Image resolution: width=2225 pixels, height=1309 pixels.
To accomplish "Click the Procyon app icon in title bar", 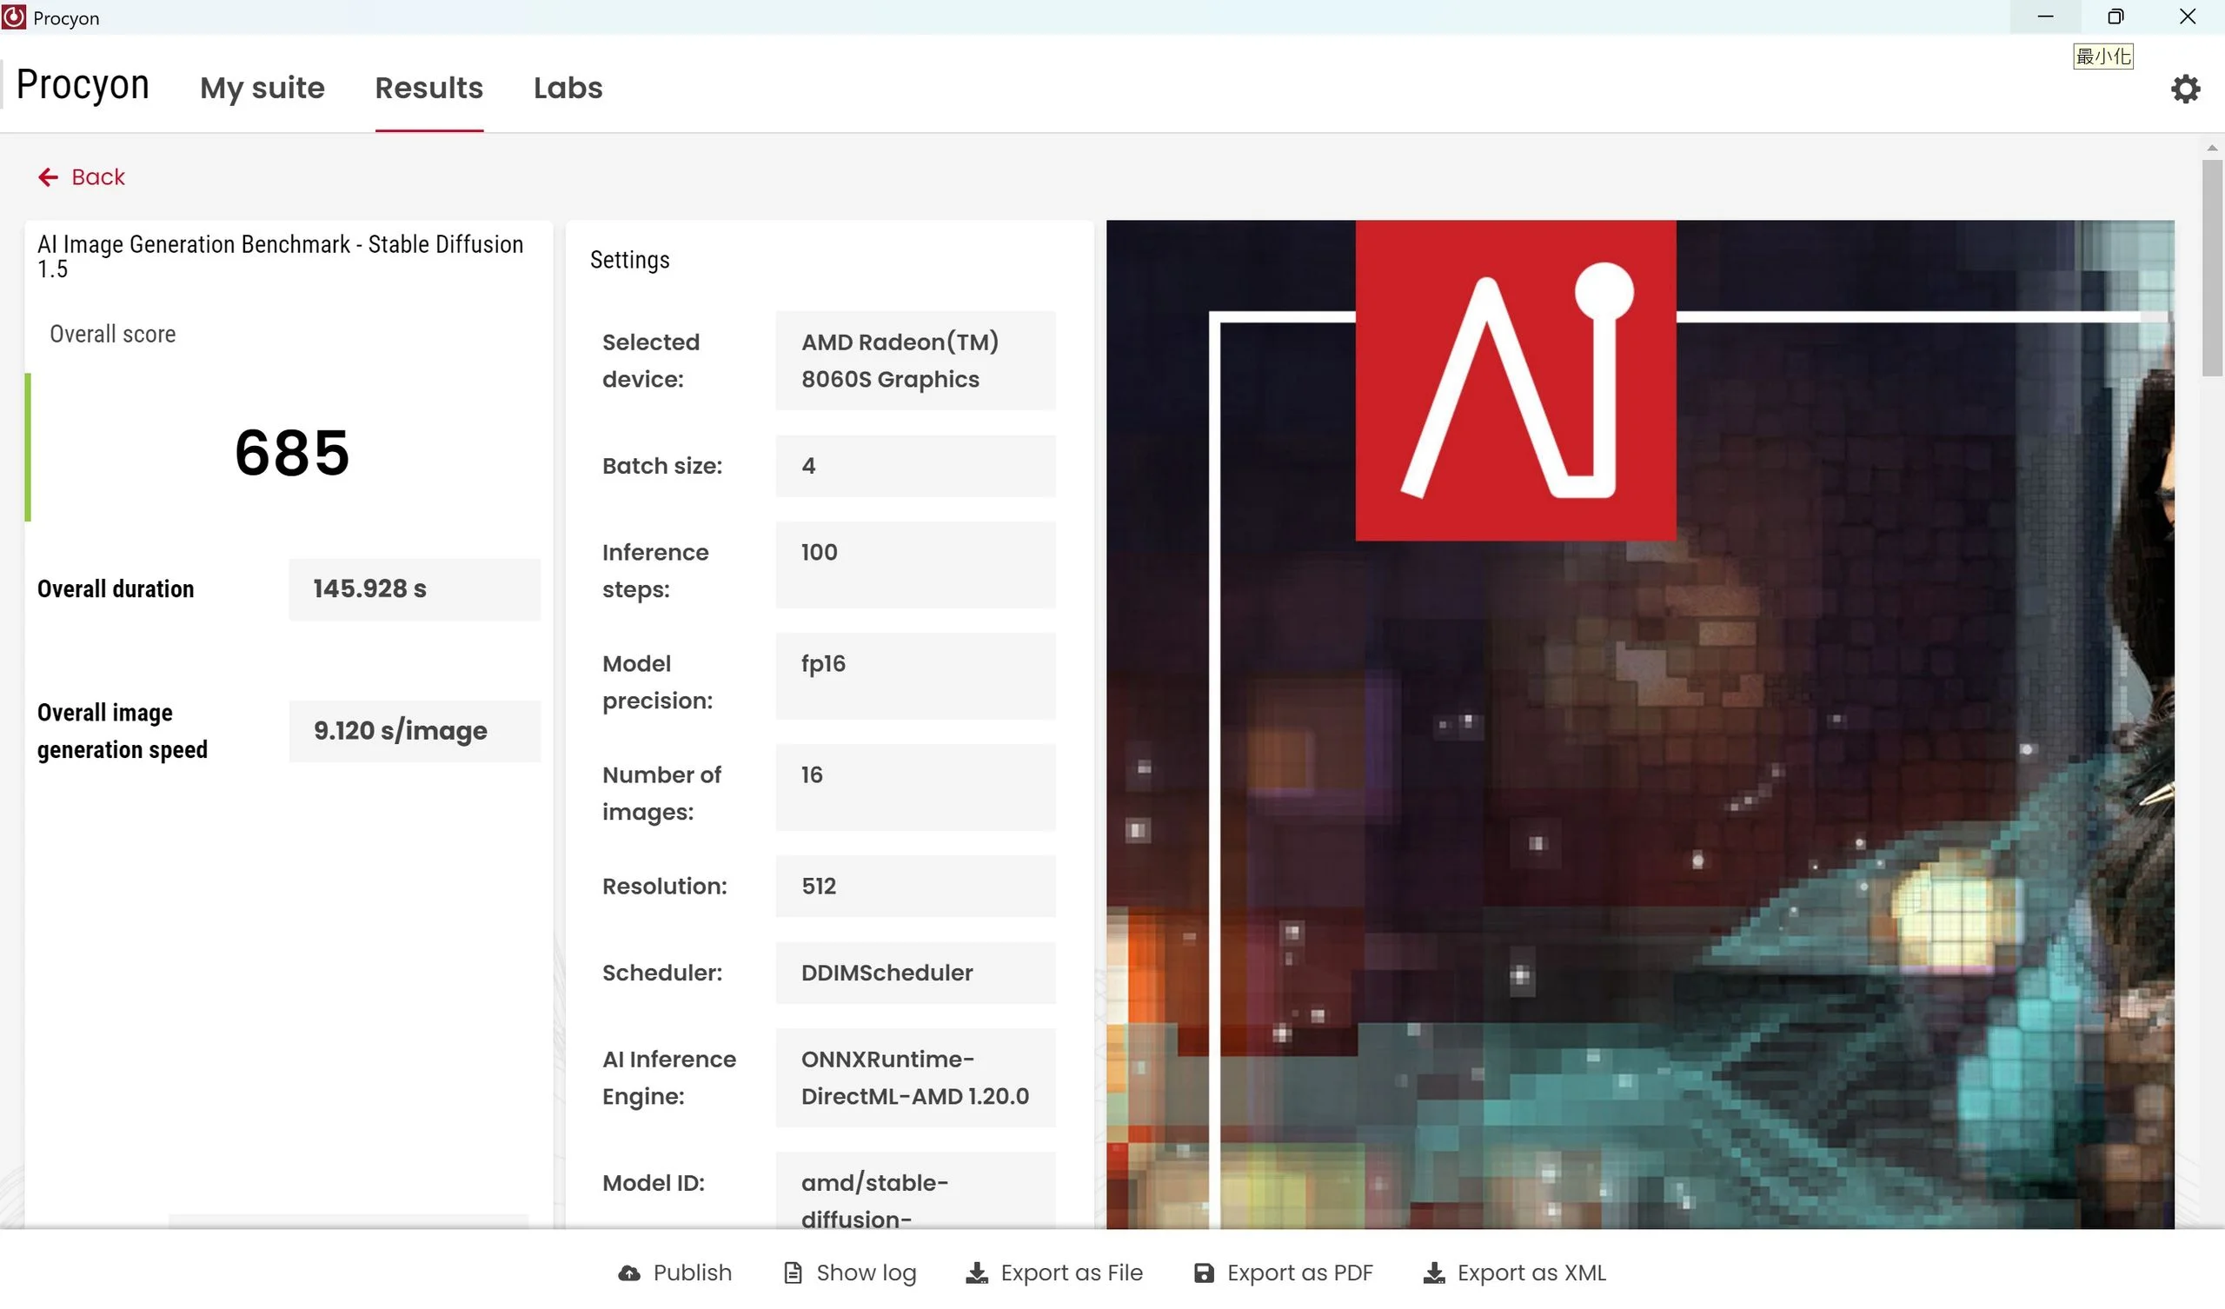I will [14, 17].
